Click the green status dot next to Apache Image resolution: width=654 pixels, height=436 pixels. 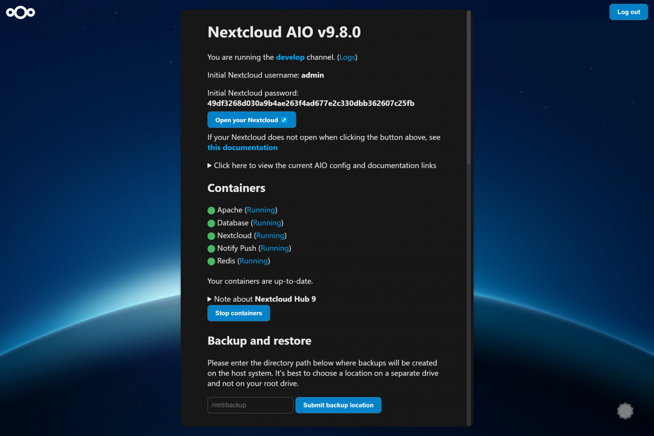(x=211, y=210)
